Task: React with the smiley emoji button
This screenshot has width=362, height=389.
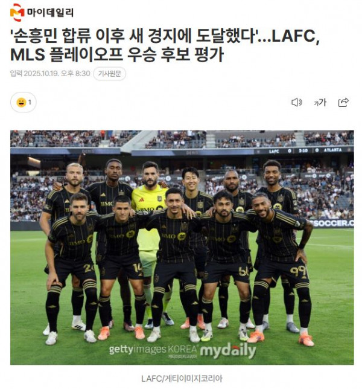Action: coord(21,102)
